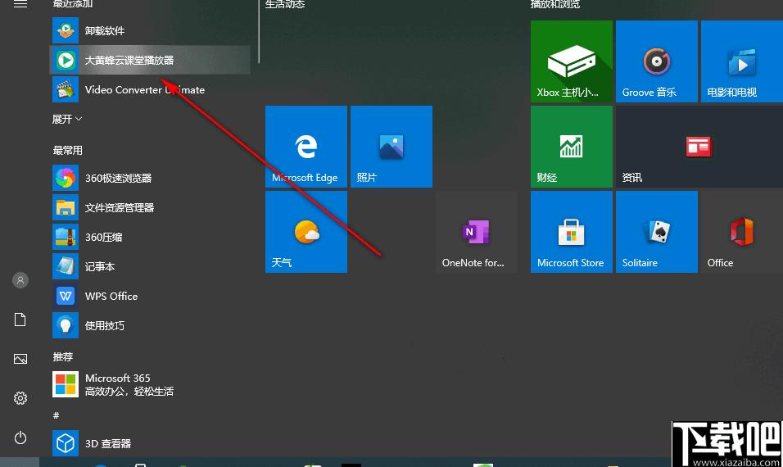
Task: Launch 360极速浏览器
Action: (150, 178)
